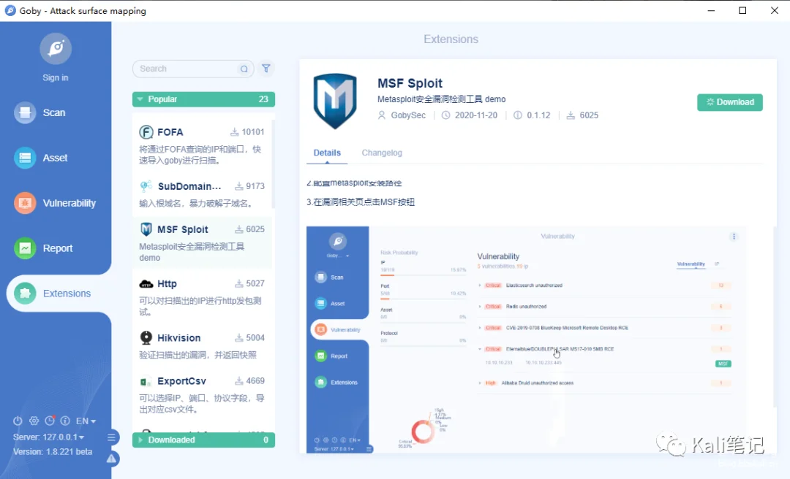Click the version number 0.1.12
This screenshot has height=479, width=790.
[538, 115]
